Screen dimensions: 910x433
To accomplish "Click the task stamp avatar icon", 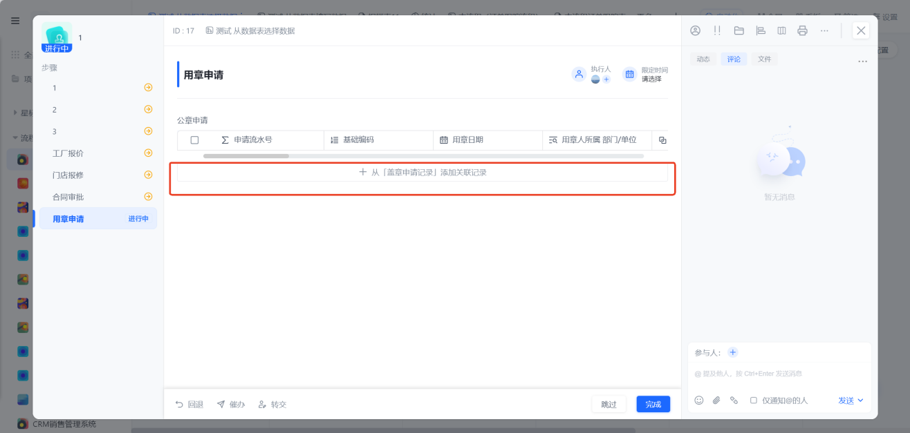I will pyautogui.click(x=57, y=37).
